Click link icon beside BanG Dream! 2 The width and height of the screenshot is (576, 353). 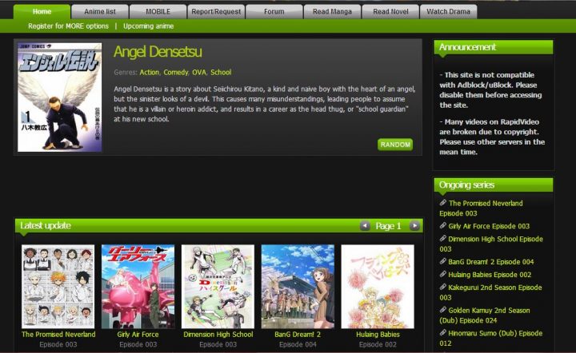tap(443, 261)
